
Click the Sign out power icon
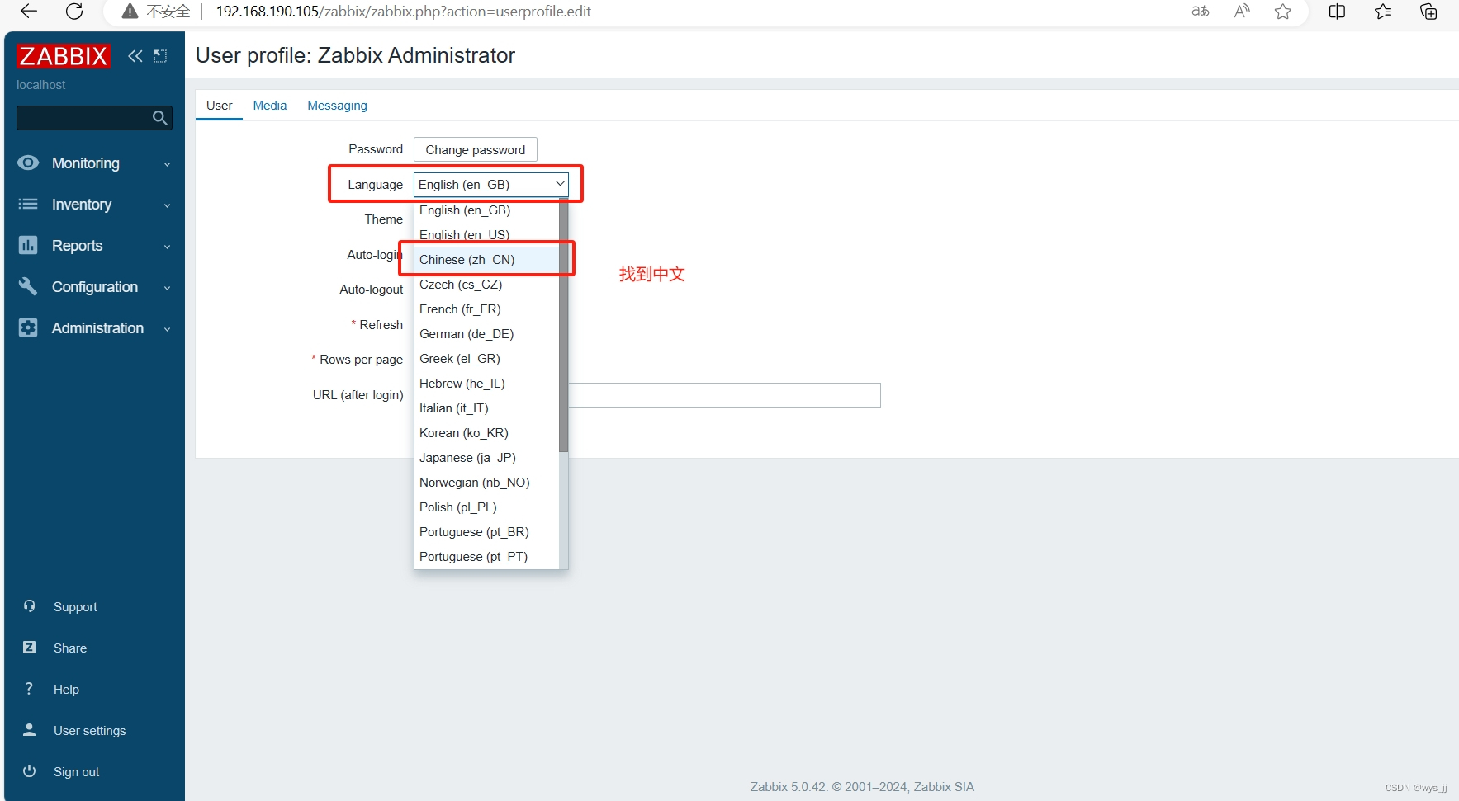[x=30, y=771]
